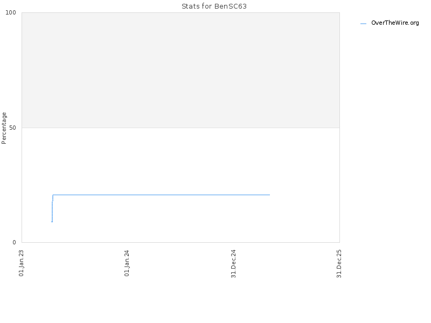Click the chart title Stats for BenSC63

pyautogui.click(x=214, y=6)
